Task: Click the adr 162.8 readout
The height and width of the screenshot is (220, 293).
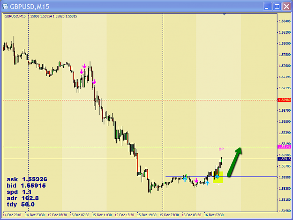Action: click(23, 198)
